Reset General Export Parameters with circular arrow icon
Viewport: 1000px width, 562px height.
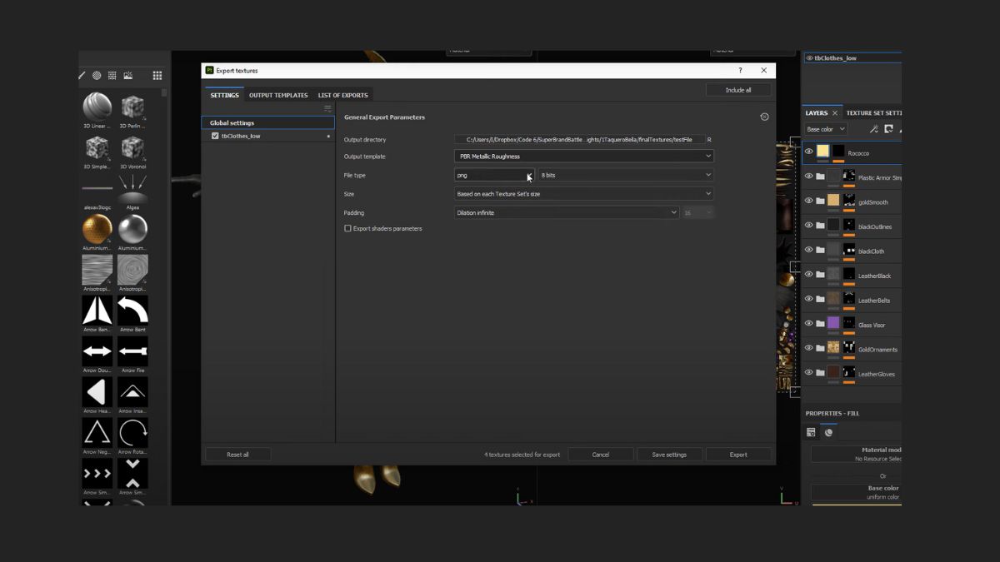click(x=764, y=117)
